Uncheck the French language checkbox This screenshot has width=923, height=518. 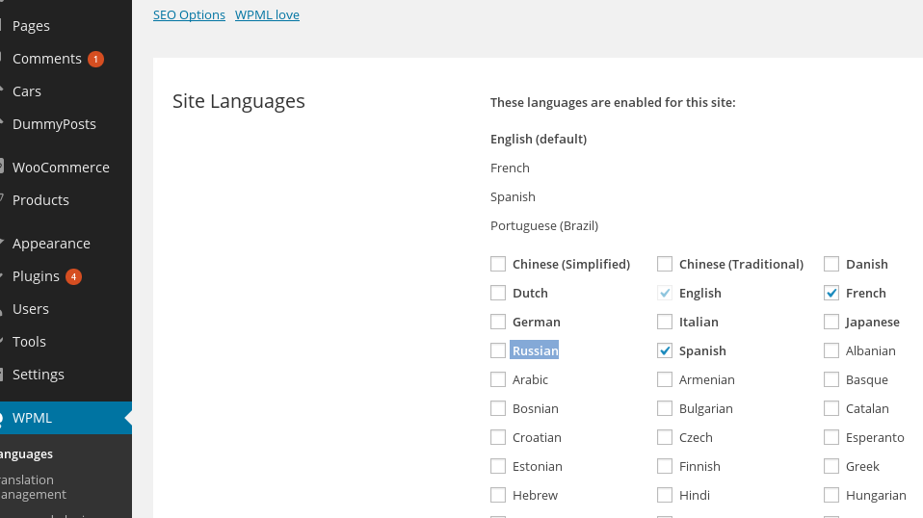pos(831,293)
